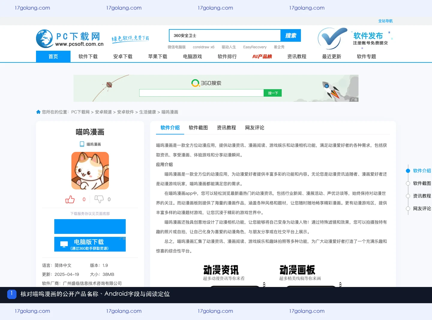Select the 软件介绍 content tab
This screenshot has height=320, width=432.
click(x=170, y=128)
